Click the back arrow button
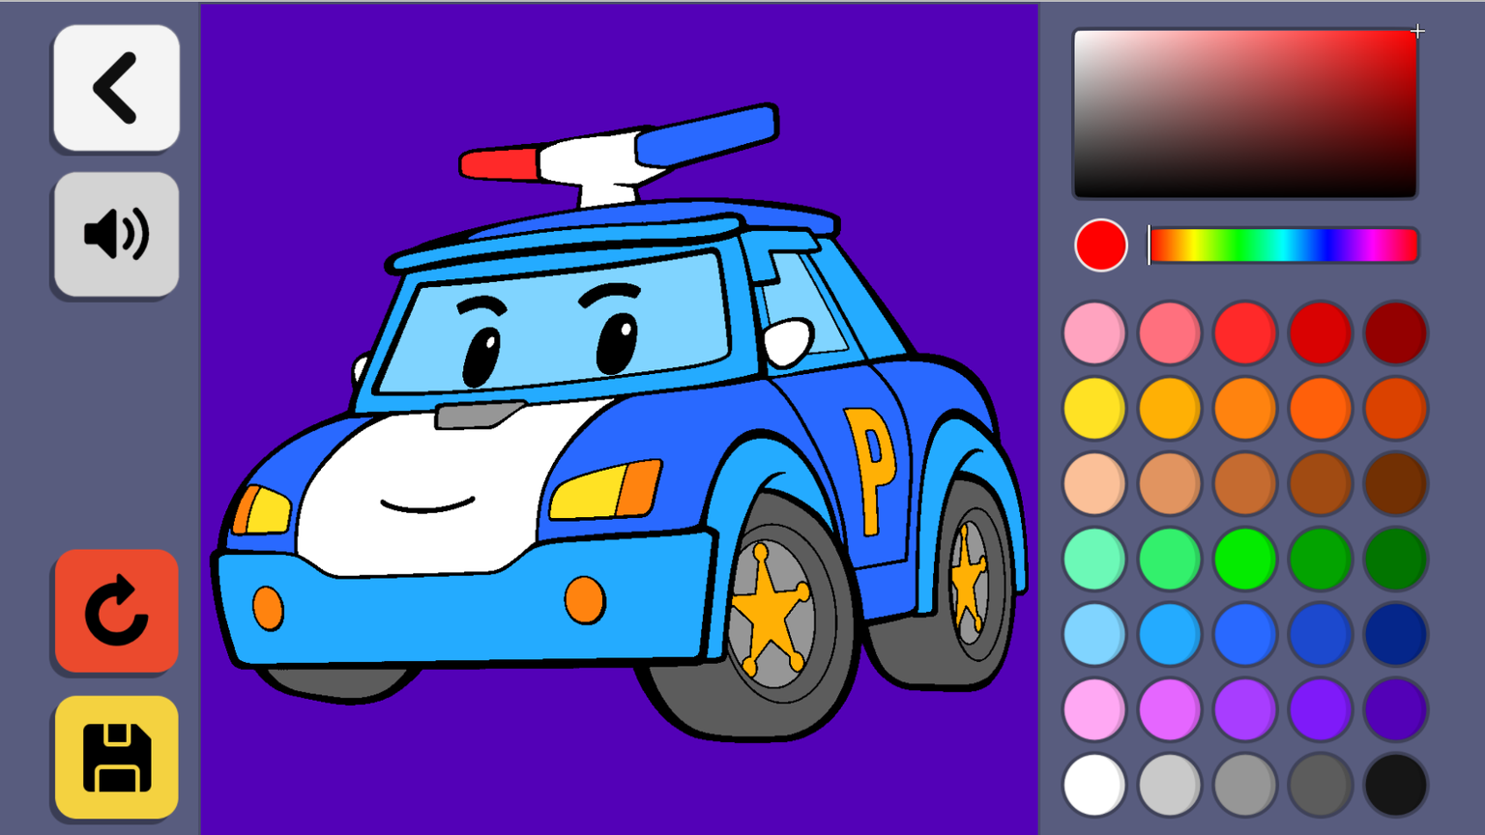1485x835 pixels. [116, 88]
